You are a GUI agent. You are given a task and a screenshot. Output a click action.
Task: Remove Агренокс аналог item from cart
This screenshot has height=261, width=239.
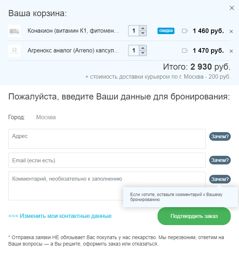(x=231, y=51)
